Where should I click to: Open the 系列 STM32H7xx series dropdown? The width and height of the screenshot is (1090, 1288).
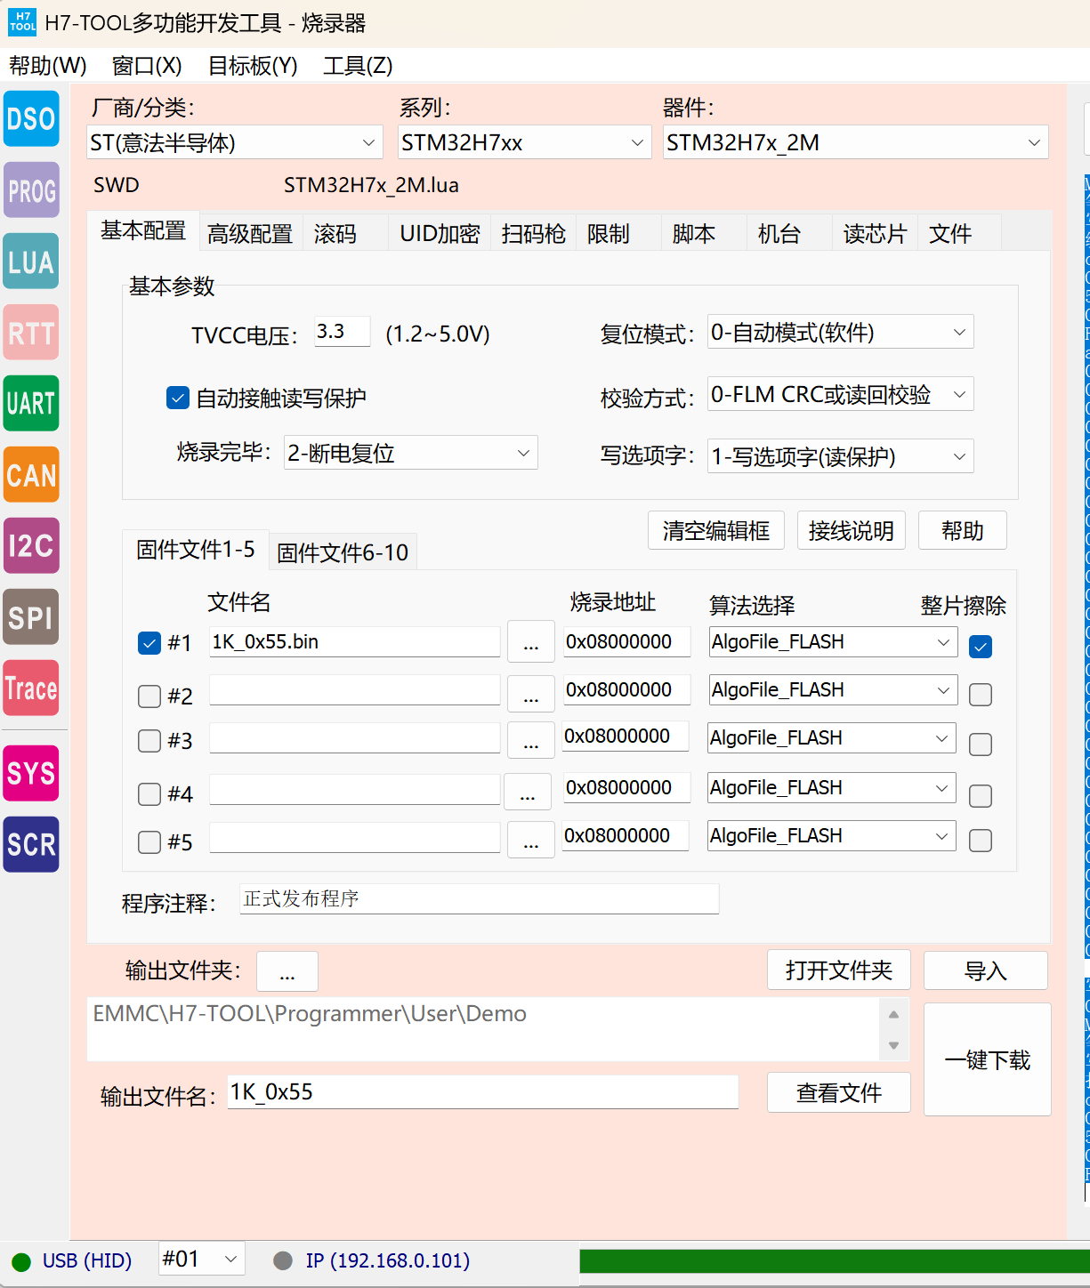523,142
